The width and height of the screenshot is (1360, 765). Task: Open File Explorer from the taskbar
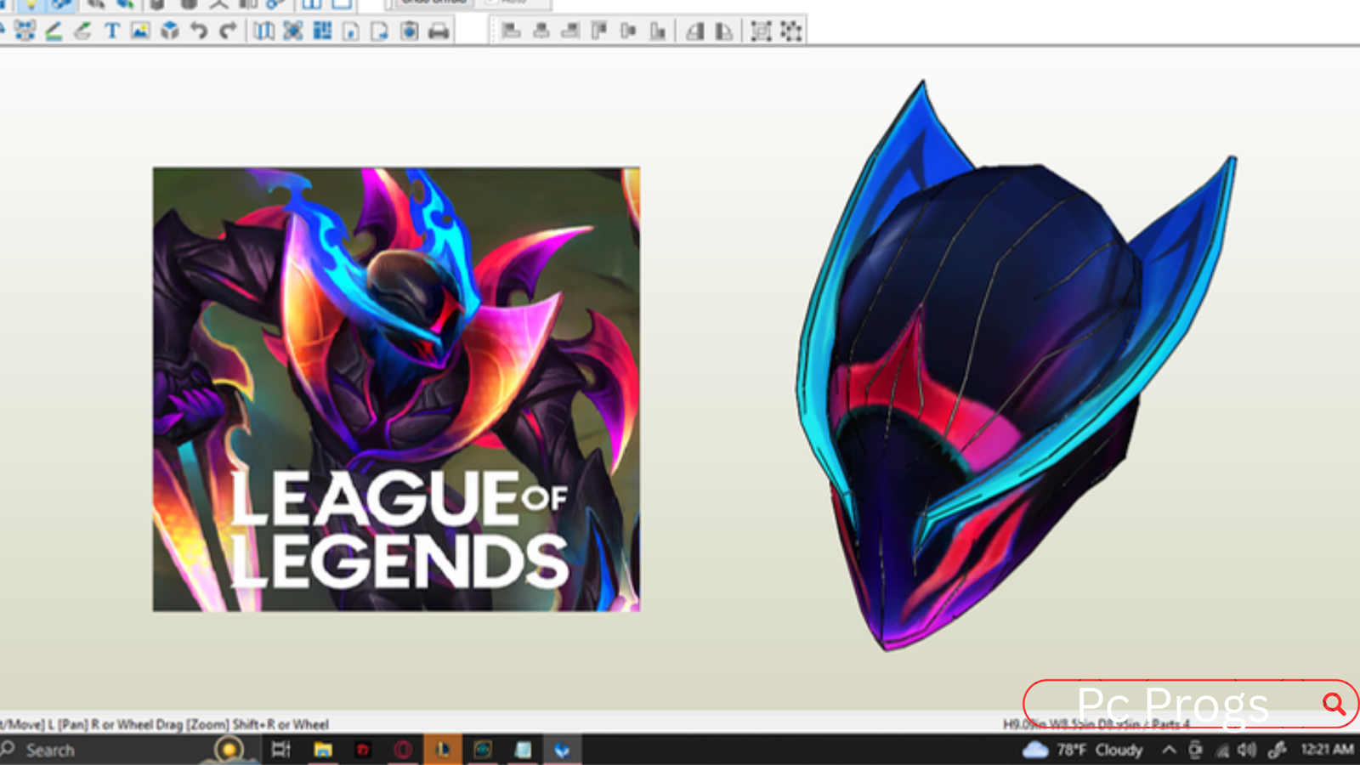coord(322,750)
